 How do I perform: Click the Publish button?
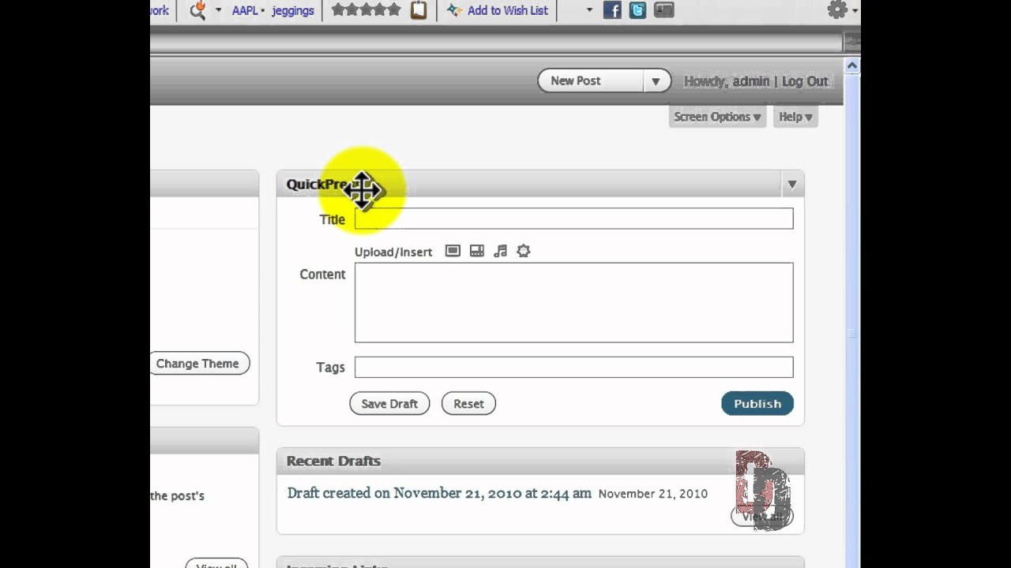(757, 404)
